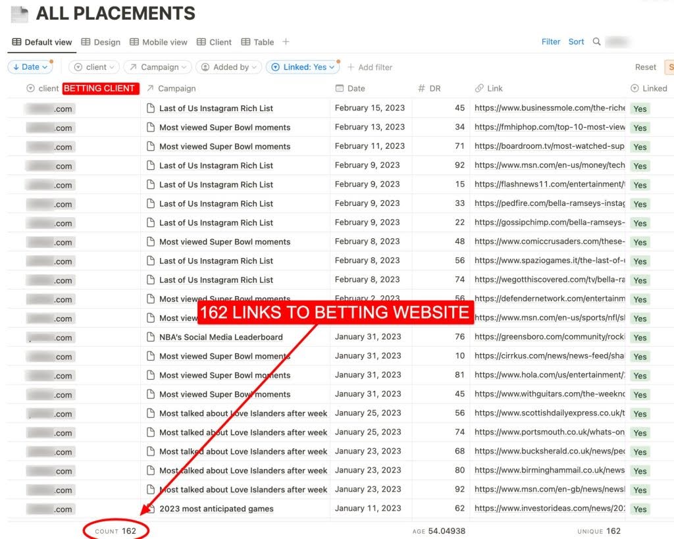
Task: Open page icon in the businessmole.com row
Action: (x=151, y=108)
